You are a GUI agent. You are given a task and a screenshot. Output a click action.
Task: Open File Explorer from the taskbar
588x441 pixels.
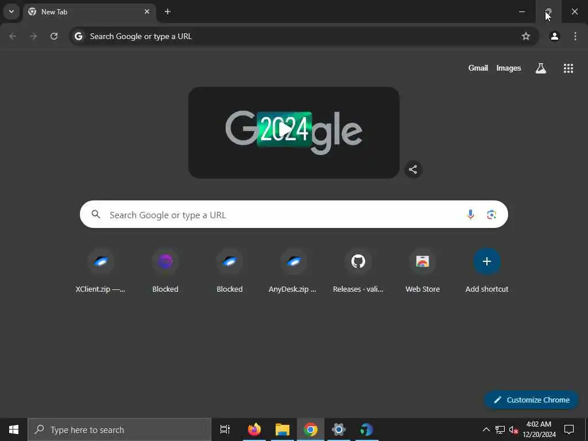tap(283, 430)
